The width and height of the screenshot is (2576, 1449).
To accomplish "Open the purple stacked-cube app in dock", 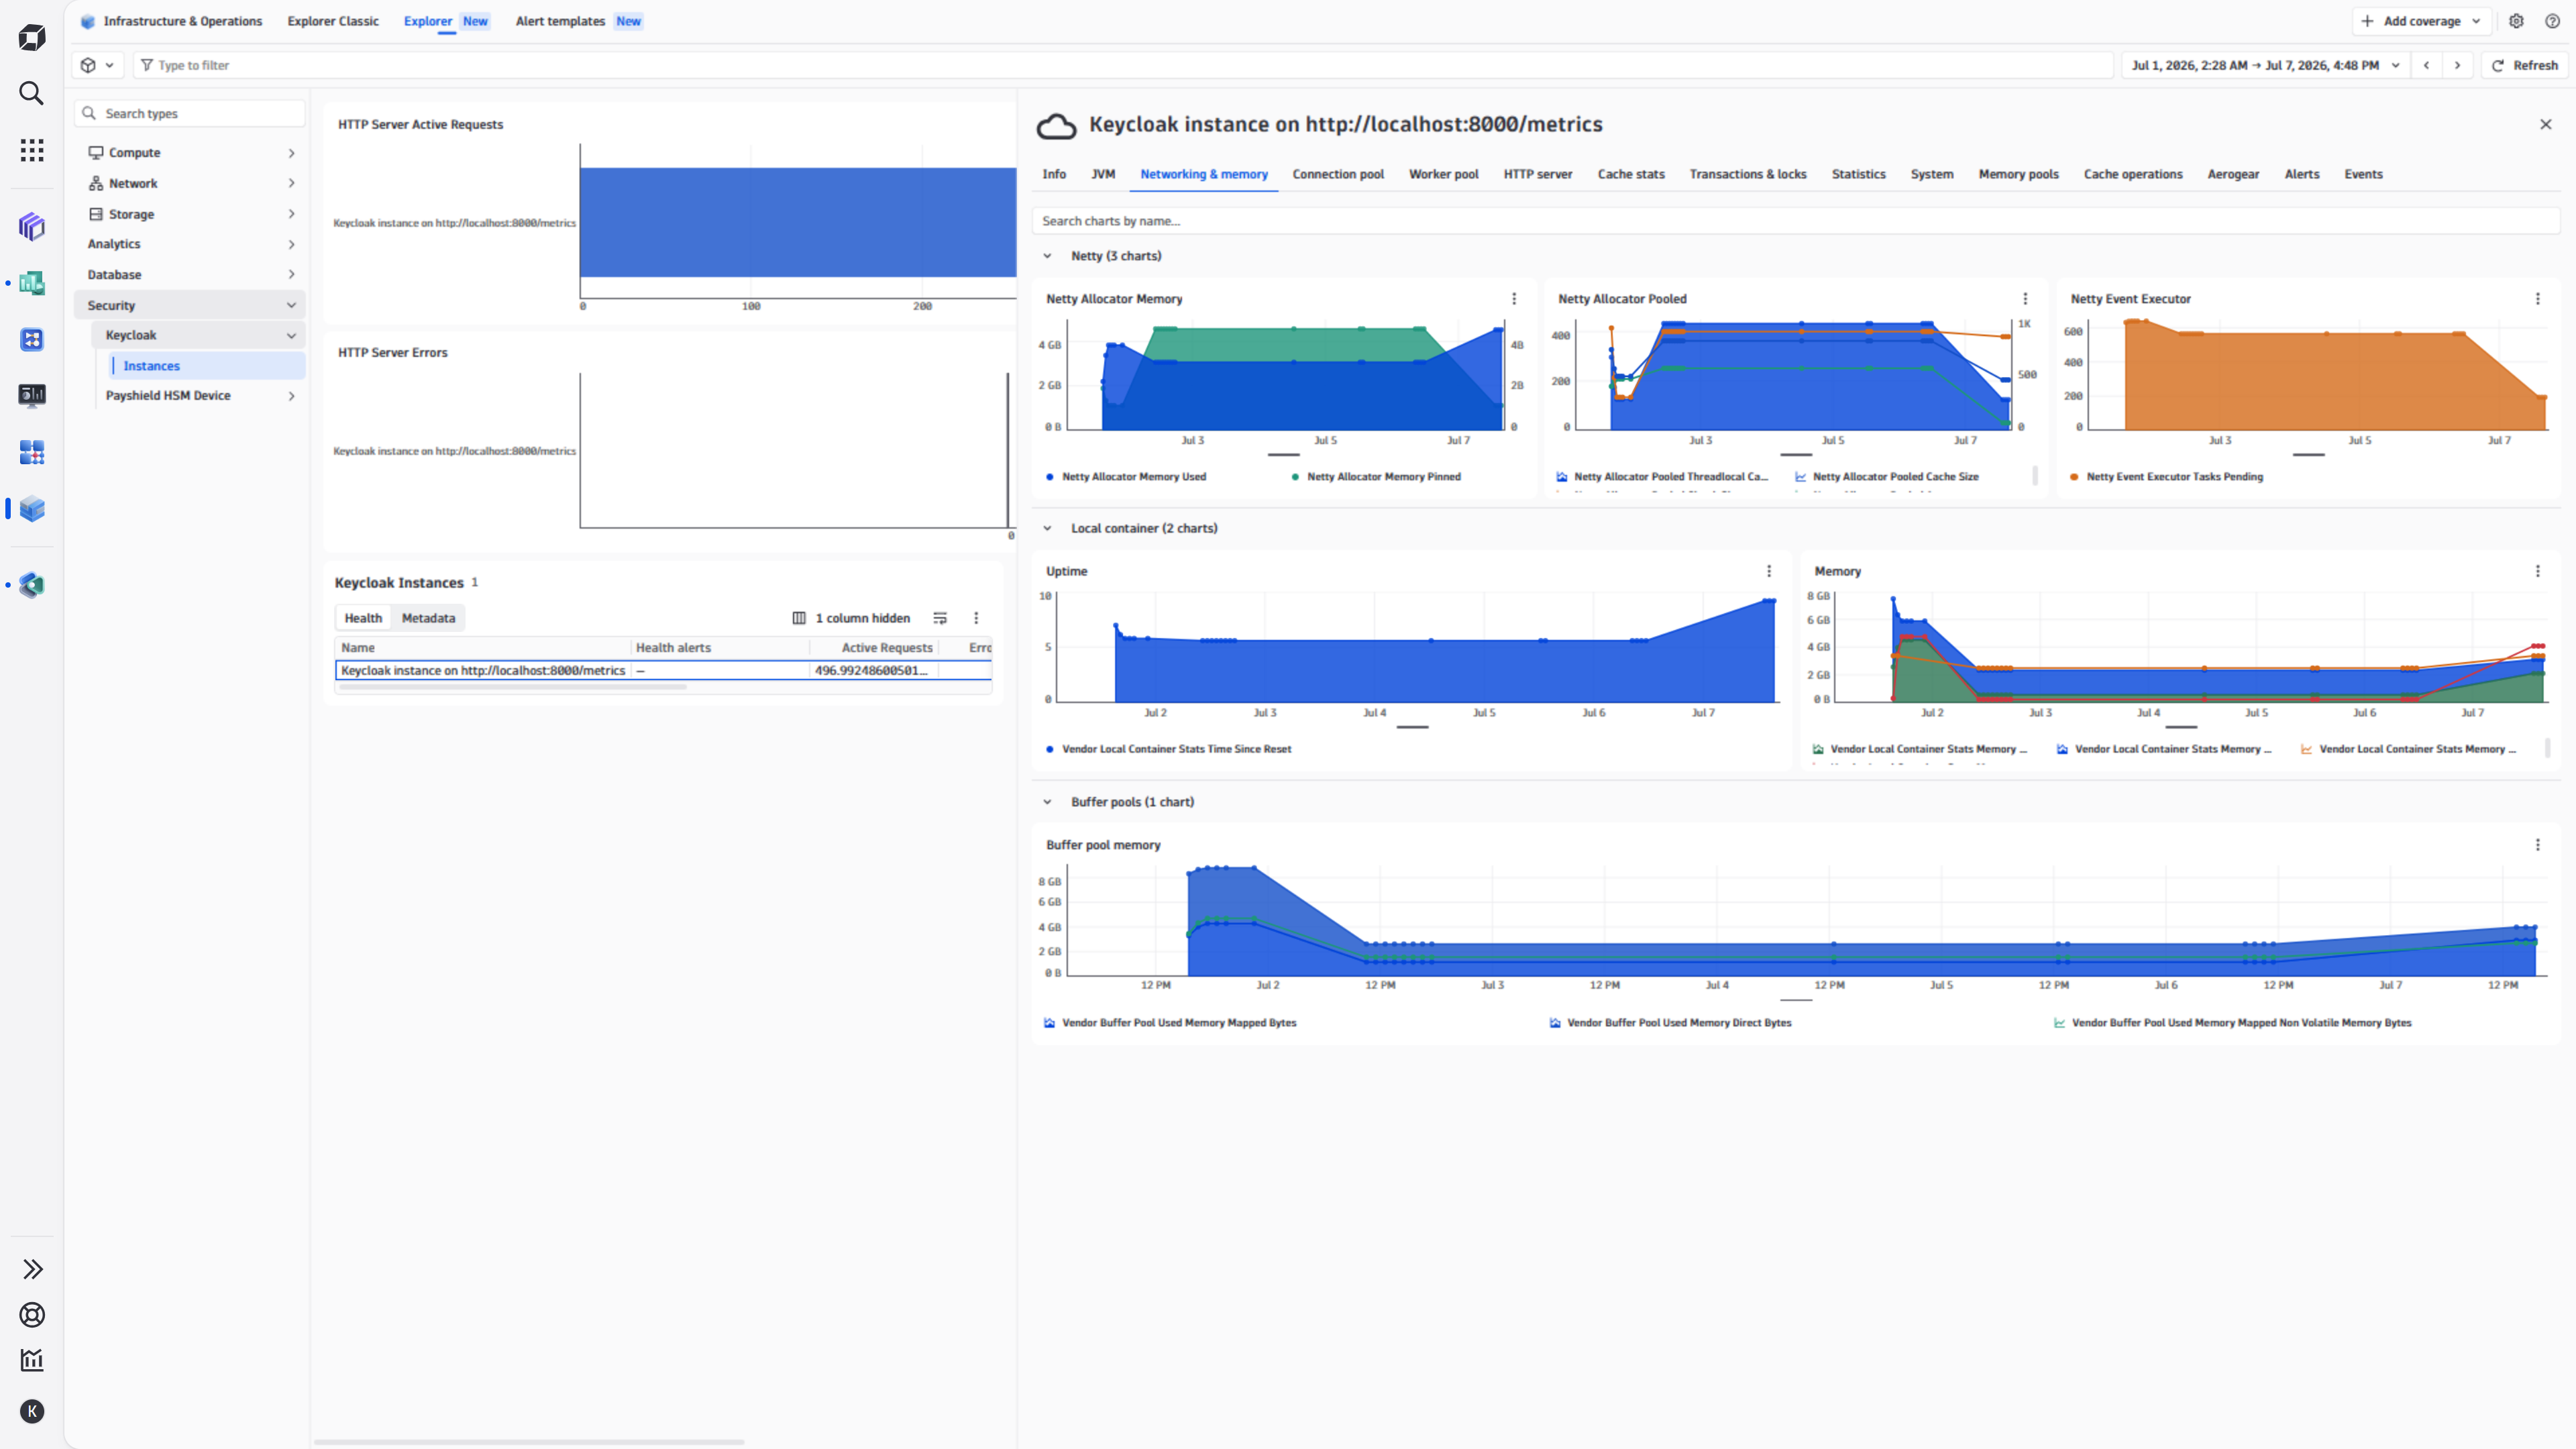I will [x=32, y=227].
